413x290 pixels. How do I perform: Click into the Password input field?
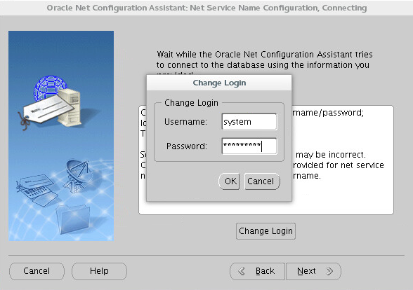pos(249,146)
